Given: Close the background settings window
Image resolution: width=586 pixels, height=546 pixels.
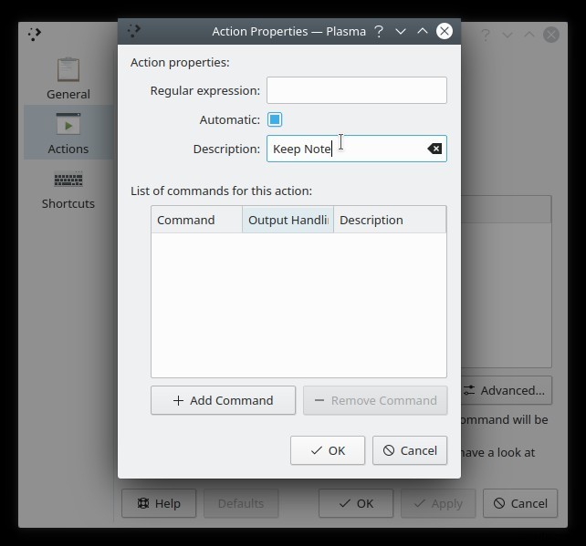Looking at the screenshot, I should (x=551, y=35).
